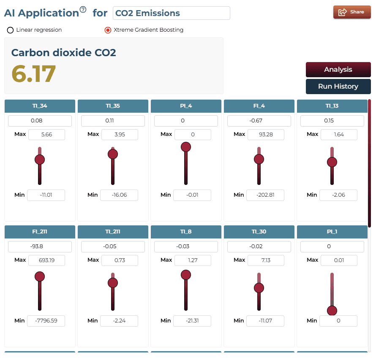376x363 pixels.
Task: Click the PI_4 slider knob
Action: [x=186, y=147]
